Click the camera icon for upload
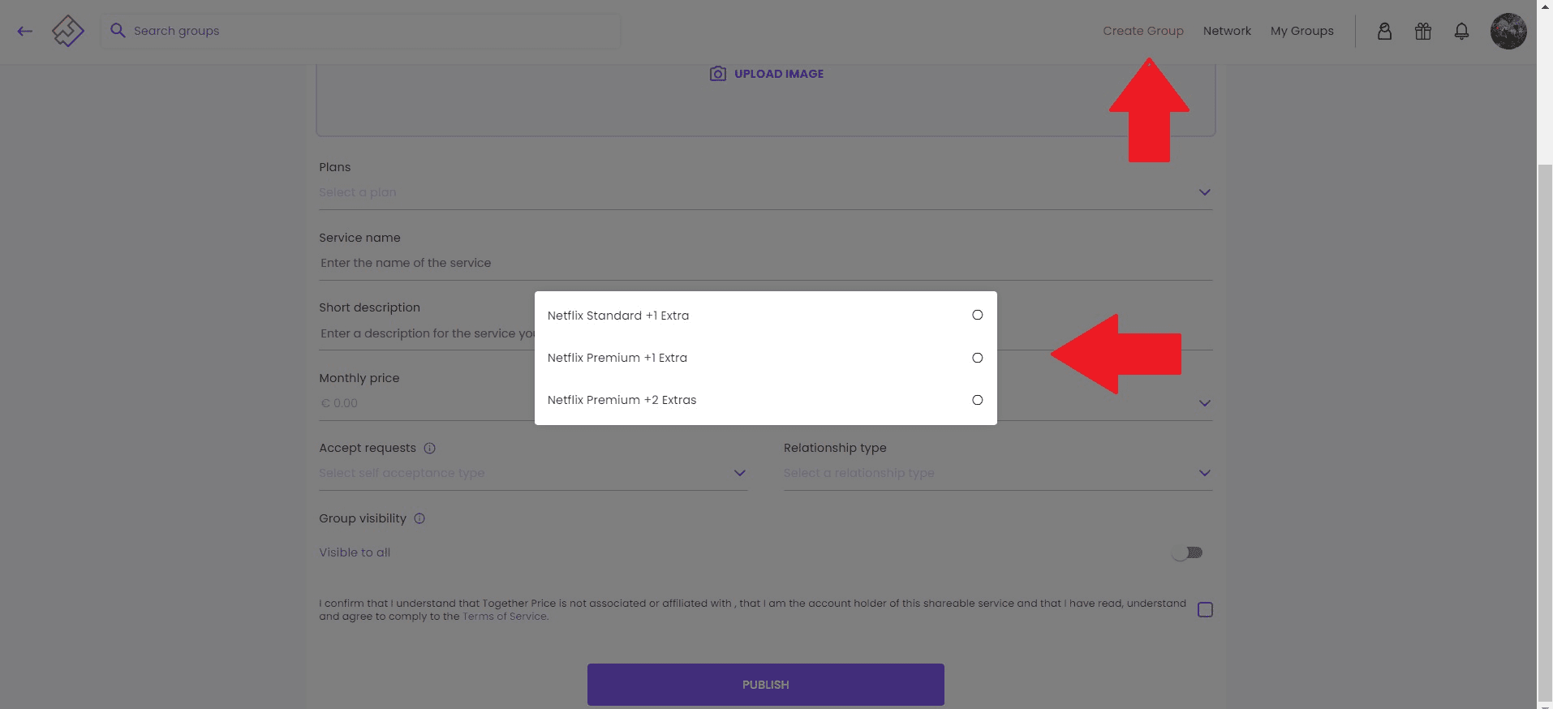 pyautogui.click(x=718, y=74)
